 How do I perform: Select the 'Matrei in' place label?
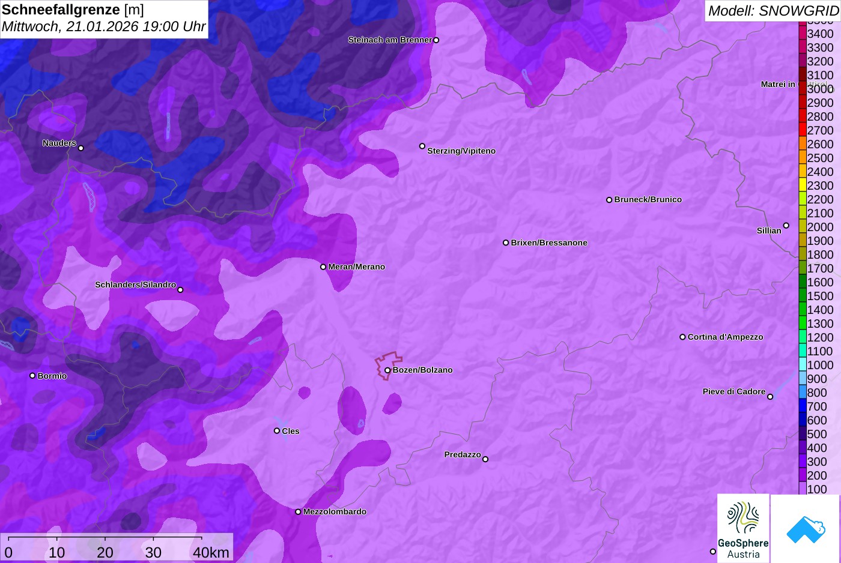pyautogui.click(x=778, y=85)
